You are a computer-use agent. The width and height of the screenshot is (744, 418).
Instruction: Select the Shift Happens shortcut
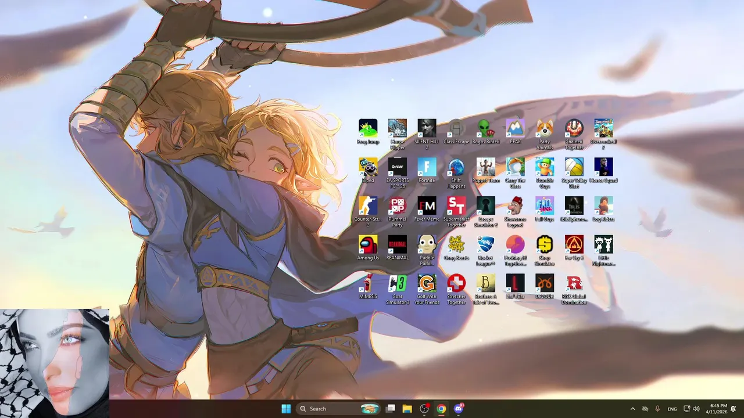456,174
